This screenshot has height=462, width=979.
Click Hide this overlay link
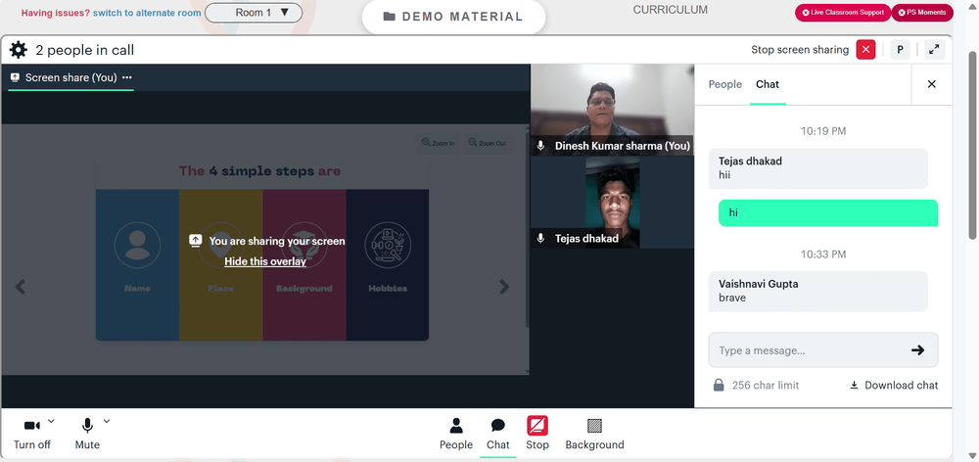(x=265, y=261)
